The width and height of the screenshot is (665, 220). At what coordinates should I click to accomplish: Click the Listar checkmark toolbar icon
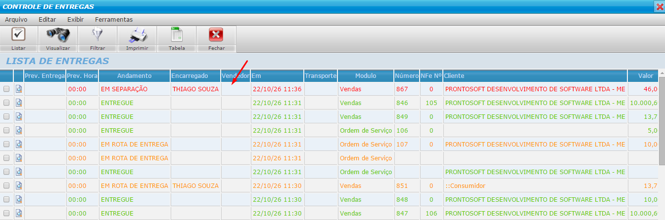pyautogui.click(x=18, y=35)
